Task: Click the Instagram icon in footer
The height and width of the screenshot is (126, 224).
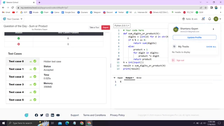Action: click(47, 115)
